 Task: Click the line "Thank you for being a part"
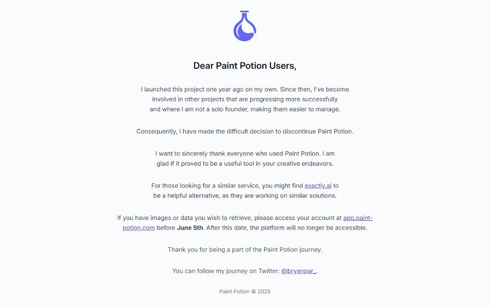(x=245, y=249)
